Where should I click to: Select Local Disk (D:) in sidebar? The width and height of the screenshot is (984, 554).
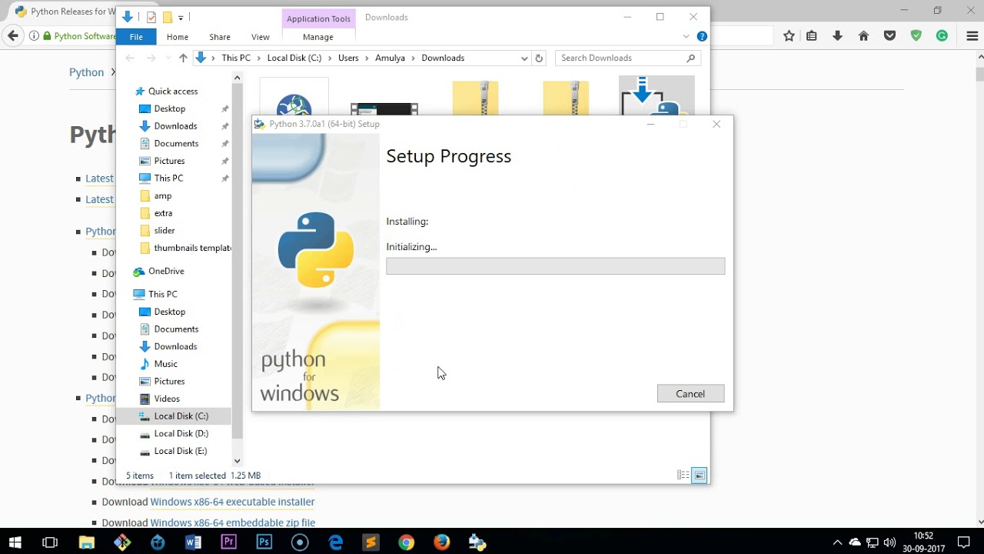(x=181, y=433)
